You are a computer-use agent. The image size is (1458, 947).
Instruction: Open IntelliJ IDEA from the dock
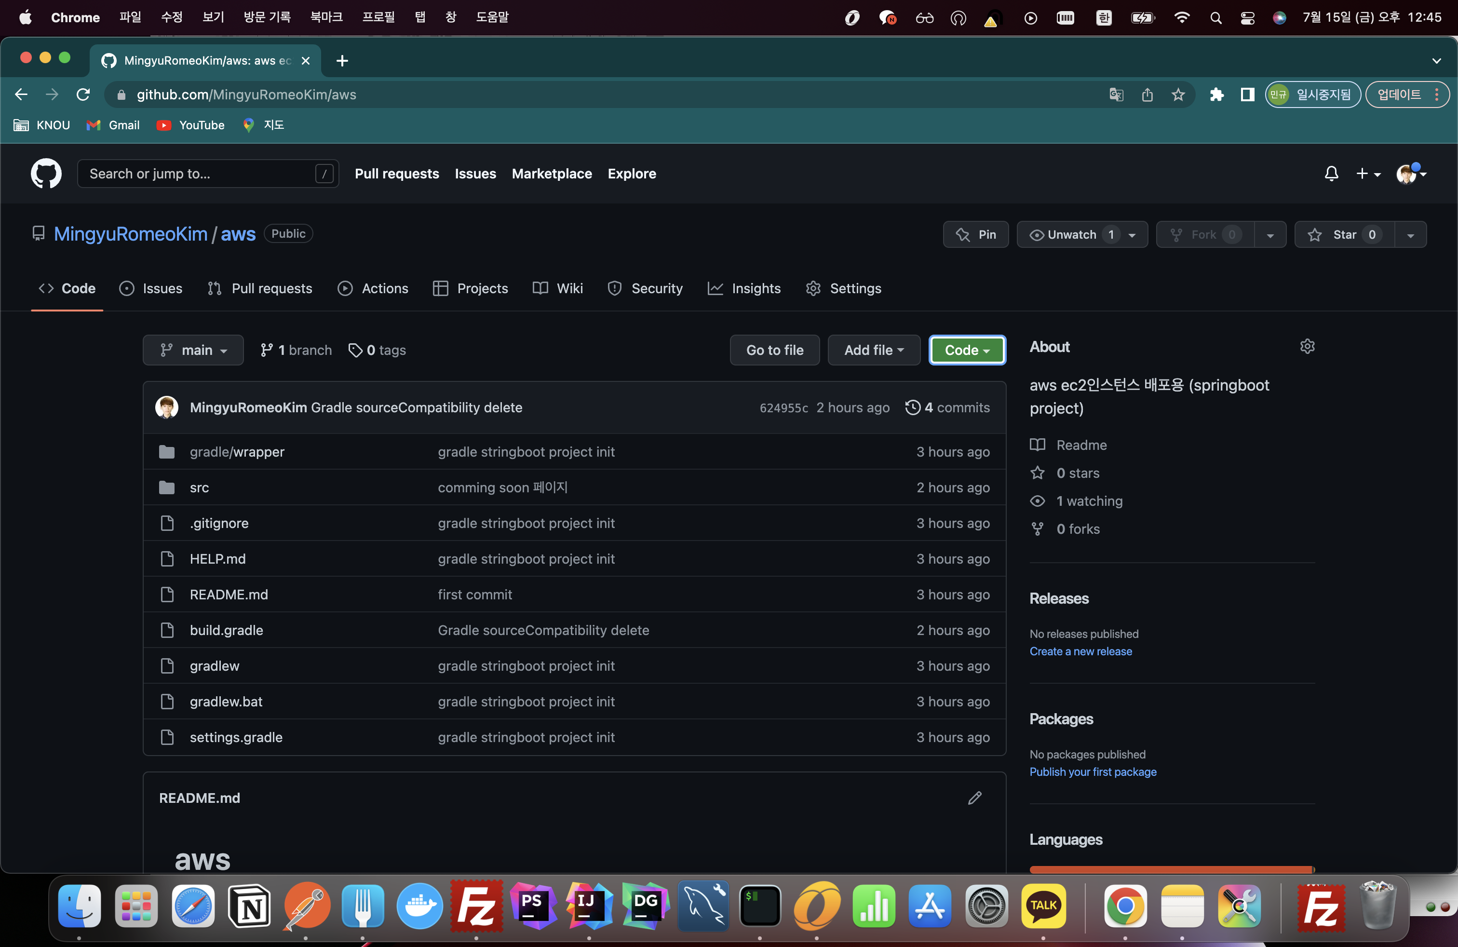(589, 906)
